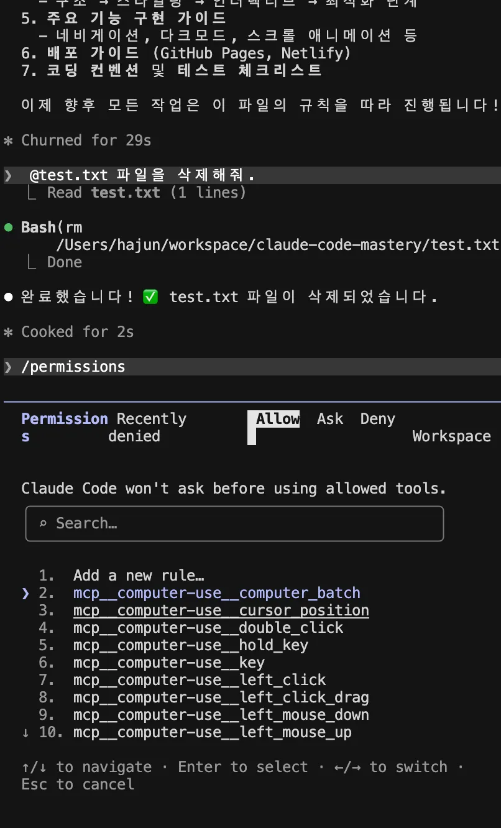Click the asterisk before 'Cooked for 2s'
Viewport: 501px width, 828px height.
click(x=8, y=333)
